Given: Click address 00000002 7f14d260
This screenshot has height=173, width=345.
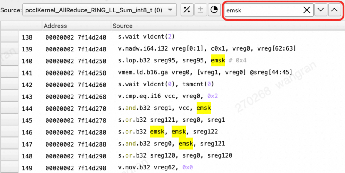Looking at the screenshot, I should pos(76,85).
